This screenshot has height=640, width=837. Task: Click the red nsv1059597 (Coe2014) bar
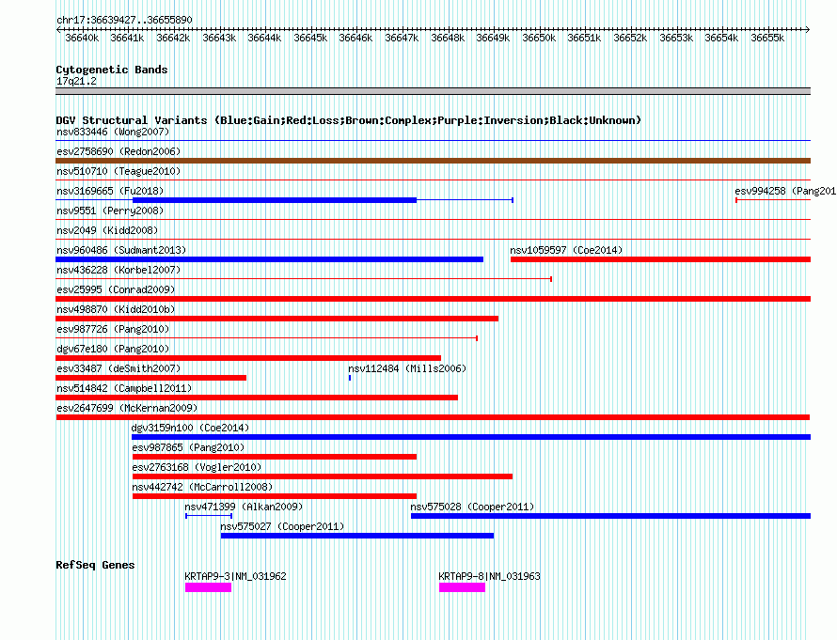coord(660,259)
